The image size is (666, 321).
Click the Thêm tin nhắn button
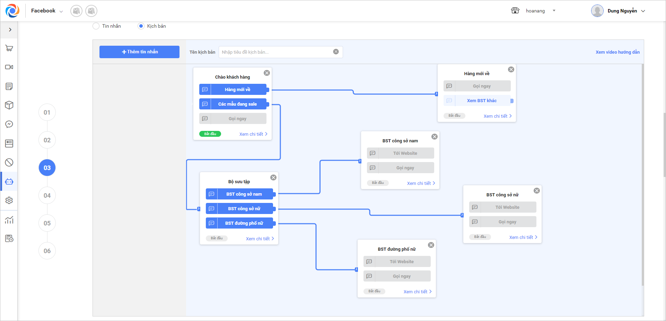139,52
